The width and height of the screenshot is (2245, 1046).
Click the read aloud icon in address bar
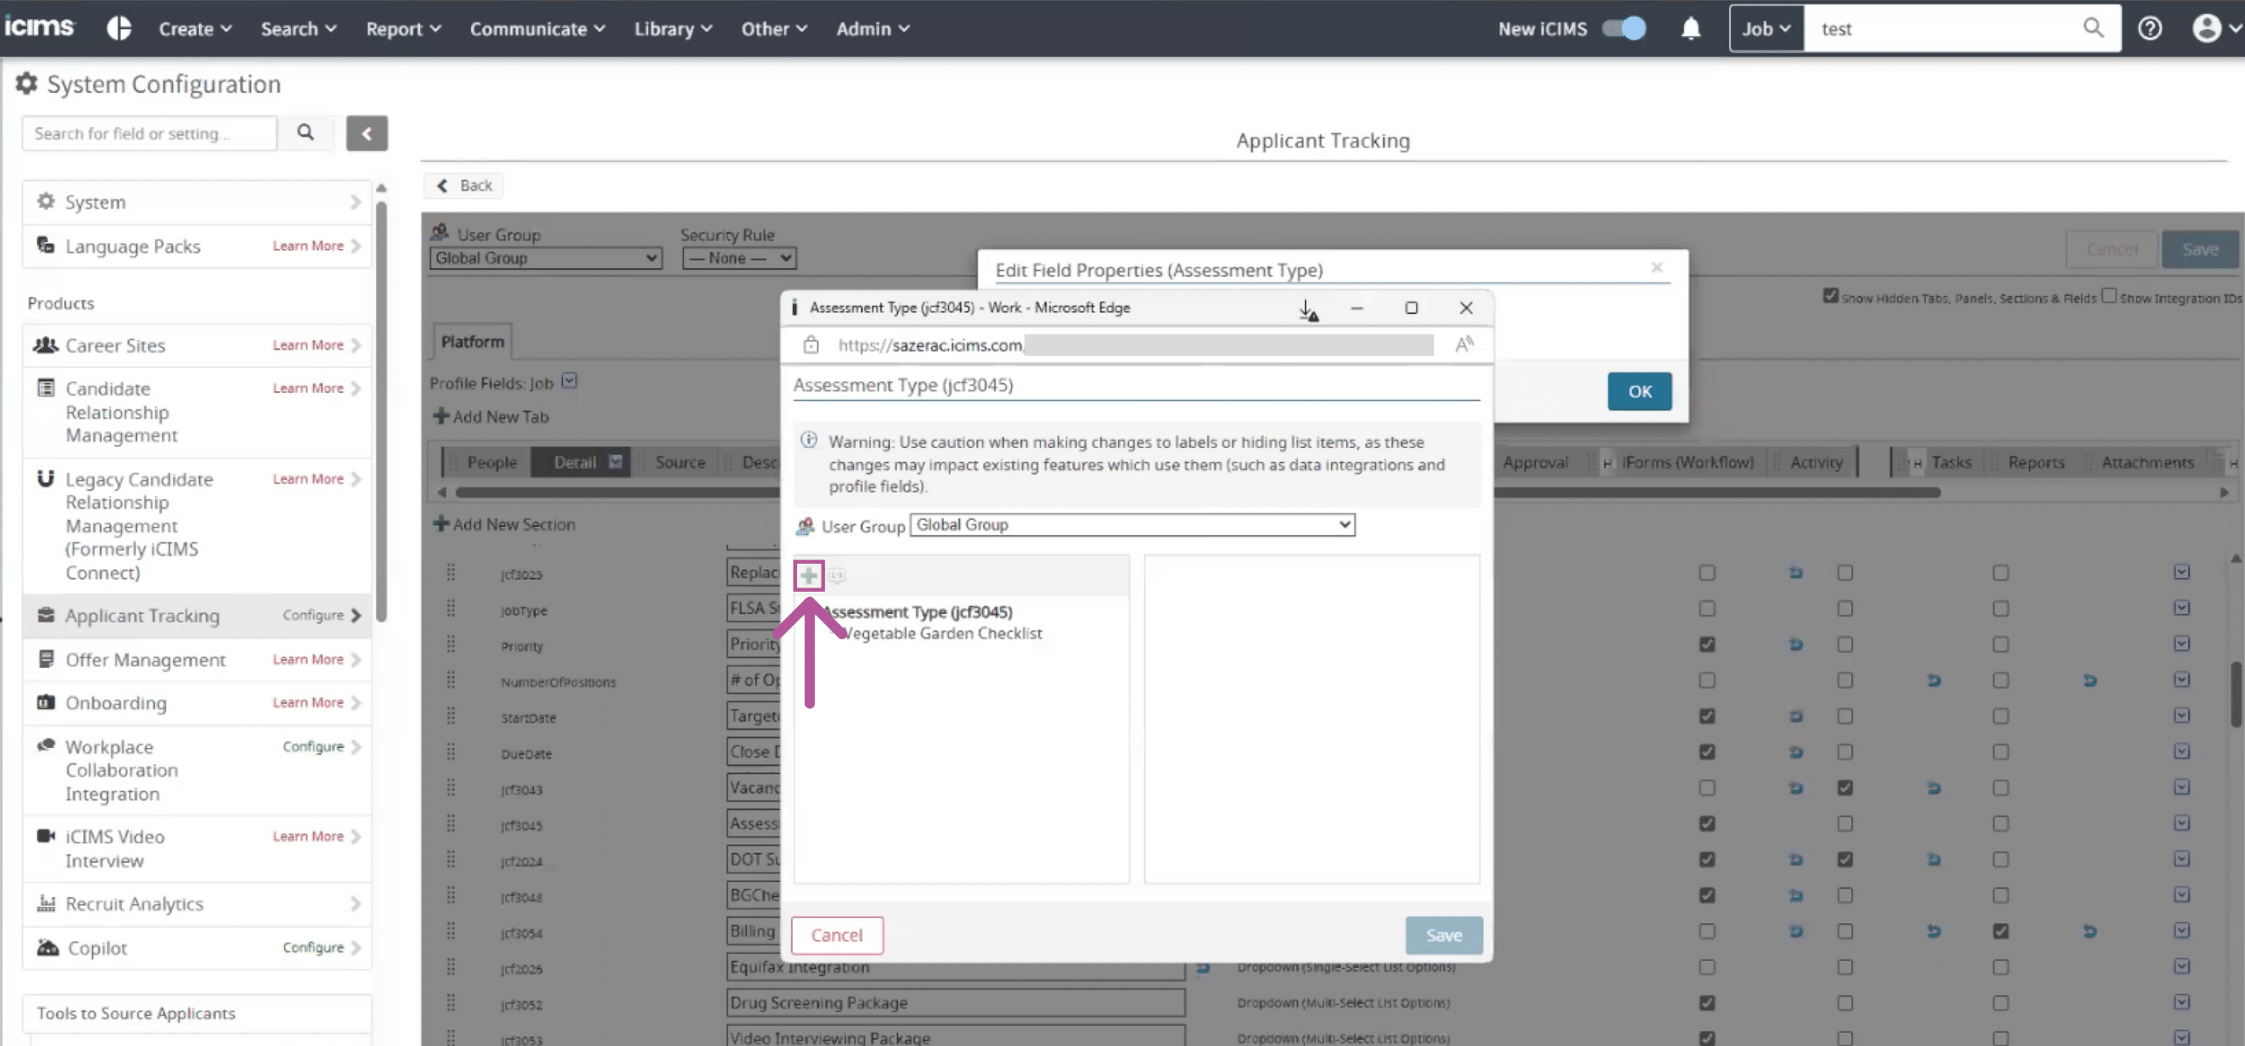1464,345
